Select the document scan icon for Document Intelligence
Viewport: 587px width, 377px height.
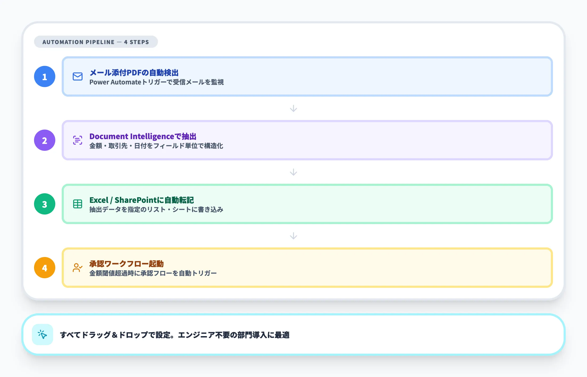point(77,140)
